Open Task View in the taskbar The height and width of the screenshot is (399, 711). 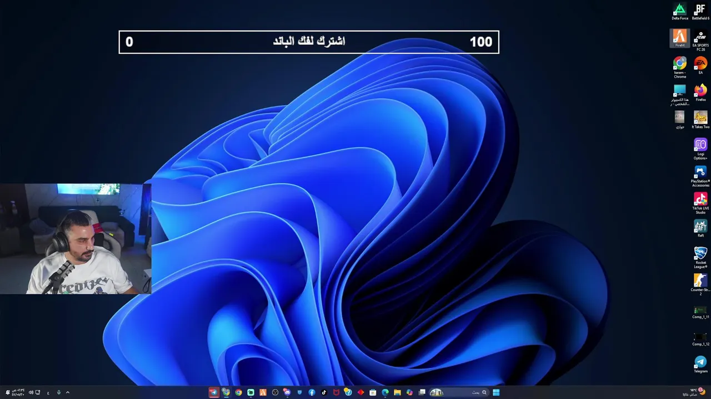pyautogui.click(x=422, y=392)
